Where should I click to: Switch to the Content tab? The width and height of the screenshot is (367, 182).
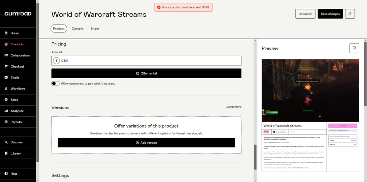click(x=77, y=29)
